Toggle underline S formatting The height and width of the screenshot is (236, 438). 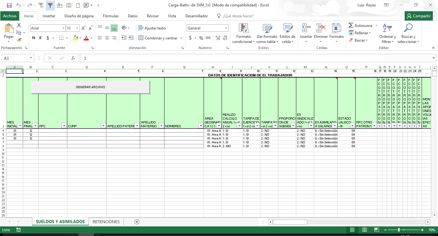click(x=48, y=38)
